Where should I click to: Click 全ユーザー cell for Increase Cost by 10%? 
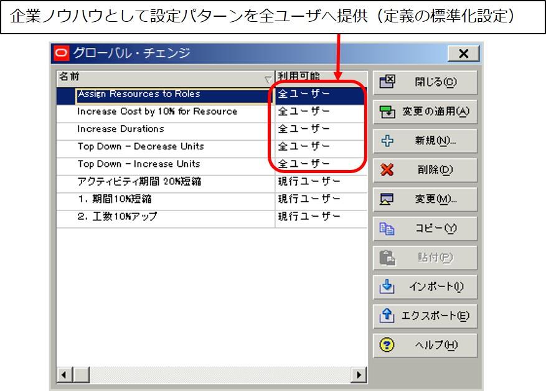click(x=321, y=113)
